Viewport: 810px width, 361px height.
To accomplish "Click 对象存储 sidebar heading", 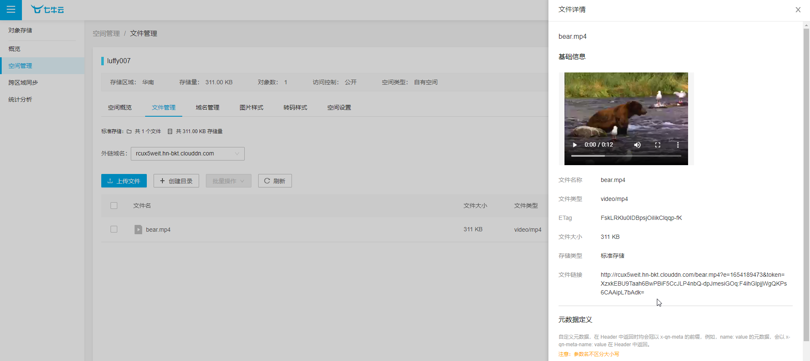I will 20,30.
